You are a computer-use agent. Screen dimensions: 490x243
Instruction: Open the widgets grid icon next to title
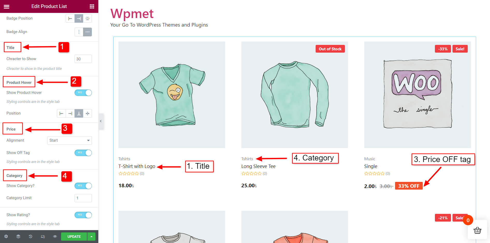[92, 6]
